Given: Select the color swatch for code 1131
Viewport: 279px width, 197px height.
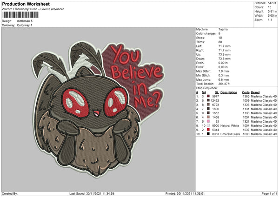Looking at the screenshot, I should 208,109.
